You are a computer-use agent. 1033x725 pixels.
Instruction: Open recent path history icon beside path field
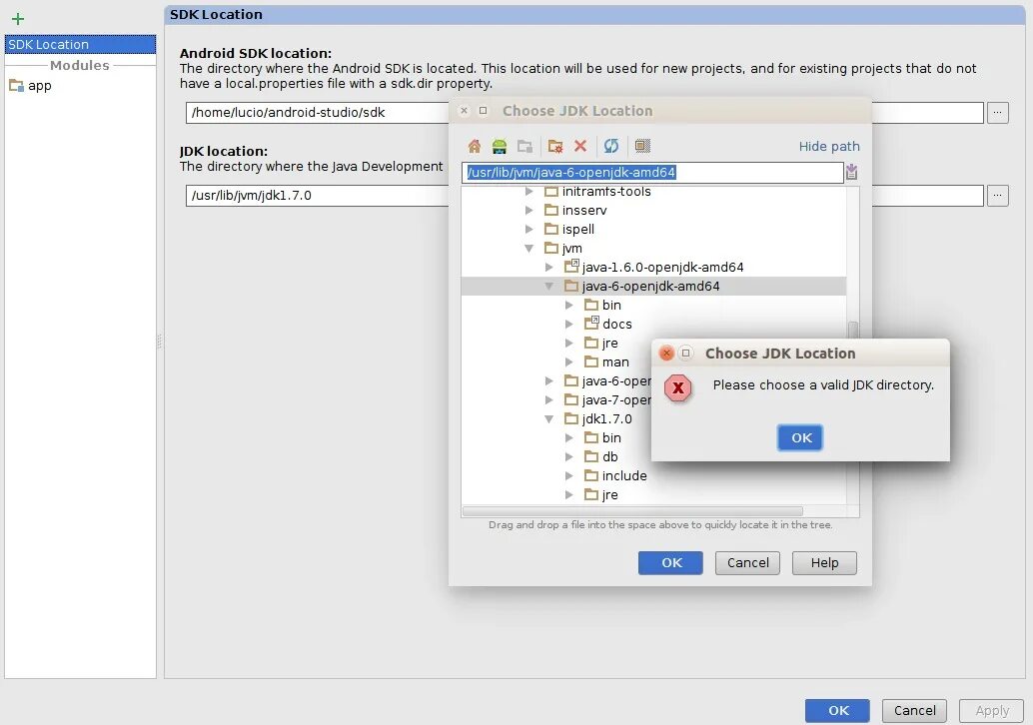pos(852,172)
